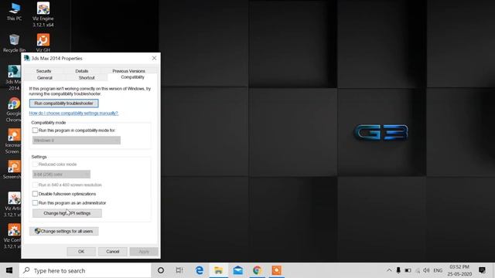Switch the ENG input language indicator
This screenshot has width=495, height=278.
pos(438,270)
